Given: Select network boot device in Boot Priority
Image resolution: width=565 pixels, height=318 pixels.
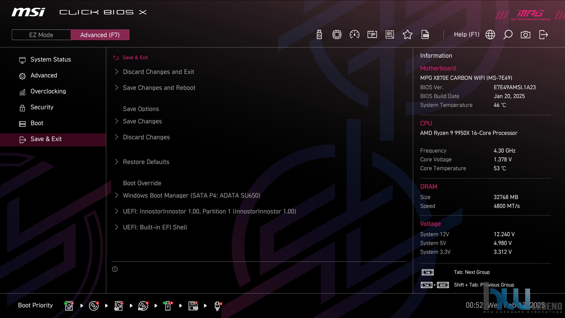Looking at the screenshot, I should [x=218, y=306].
